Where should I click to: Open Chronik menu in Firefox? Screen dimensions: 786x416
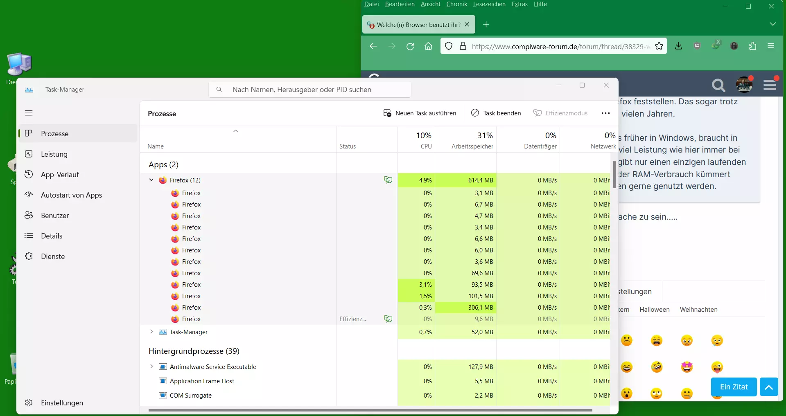(456, 4)
